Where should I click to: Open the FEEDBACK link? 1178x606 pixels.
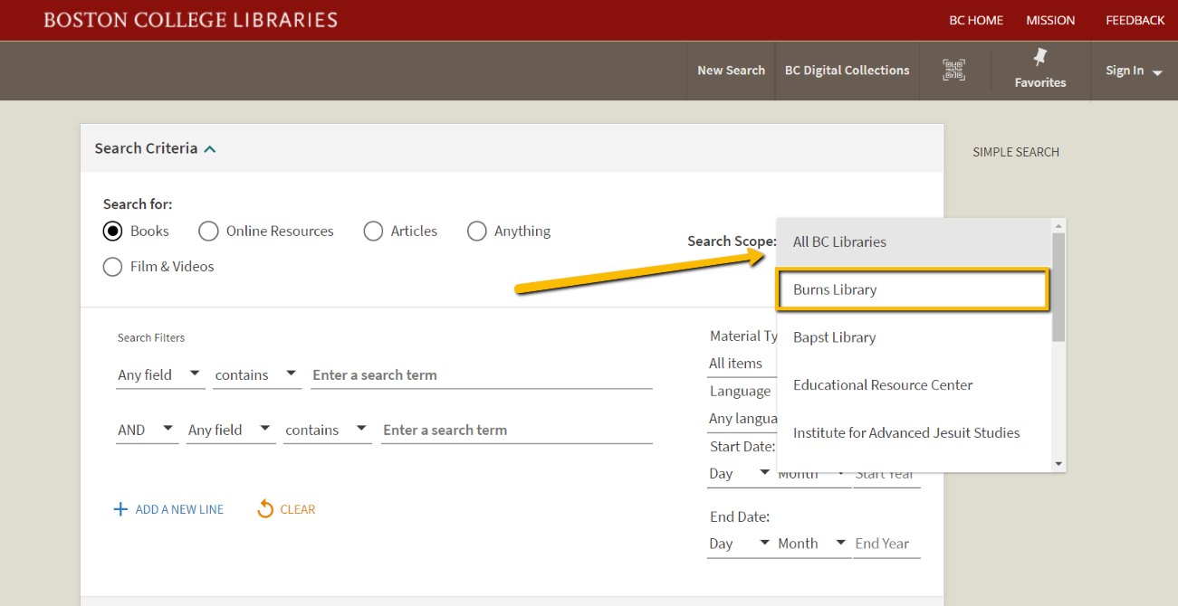pyautogui.click(x=1135, y=20)
